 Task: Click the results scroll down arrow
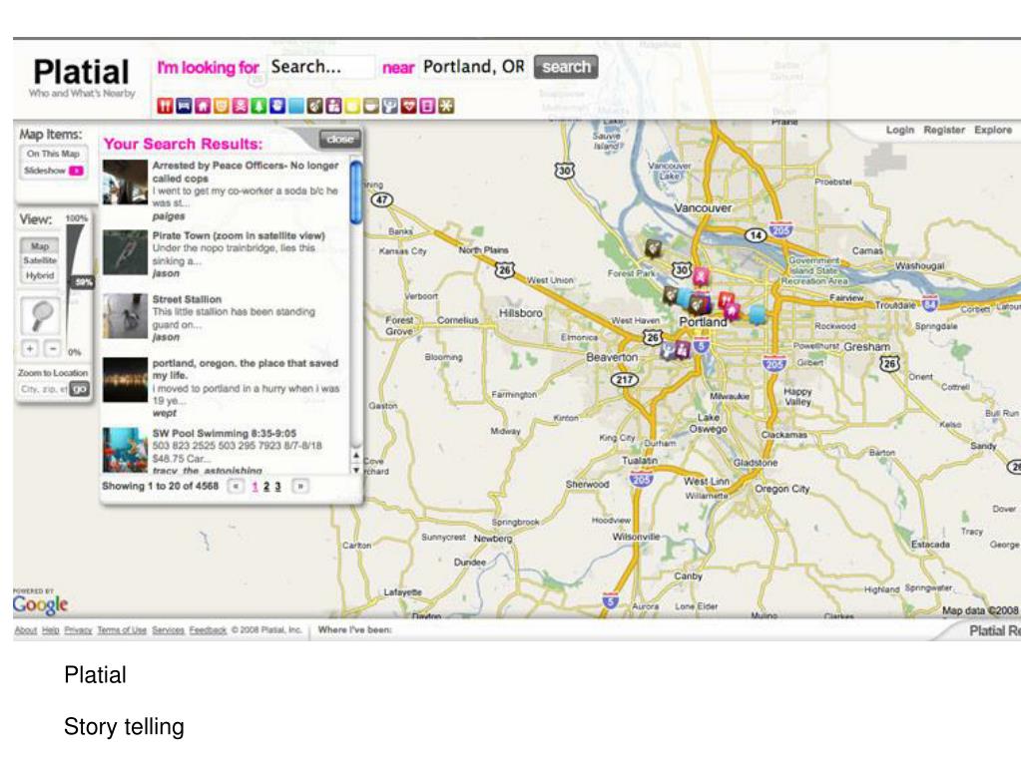click(356, 469)
